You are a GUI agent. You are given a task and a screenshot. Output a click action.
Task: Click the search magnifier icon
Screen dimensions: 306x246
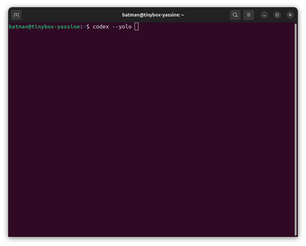(x=235, y=15)
